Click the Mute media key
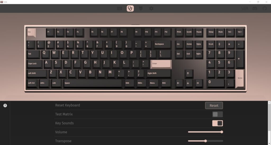Viewport: 271px width, 145px height. coord(220,32)
